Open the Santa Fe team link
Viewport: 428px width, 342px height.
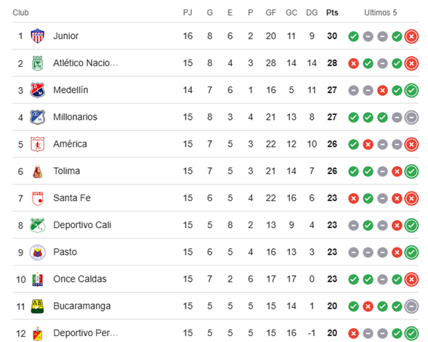72,198
